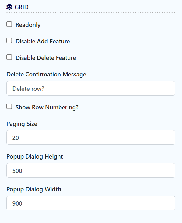Click blank panel area below Popup Dialog Width field

tap(91, 217)
